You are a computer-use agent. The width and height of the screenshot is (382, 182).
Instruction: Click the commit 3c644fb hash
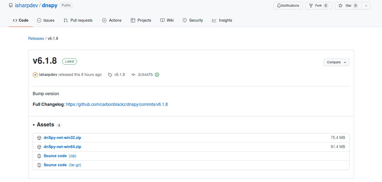click(x=145, y=75)
